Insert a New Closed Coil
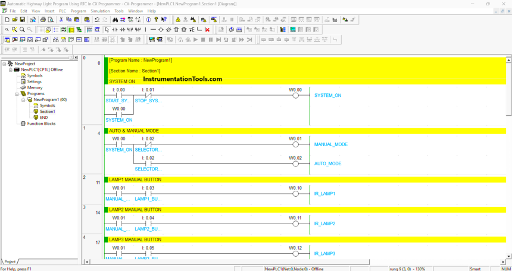512x271 pixels. (x=168, y=30)
